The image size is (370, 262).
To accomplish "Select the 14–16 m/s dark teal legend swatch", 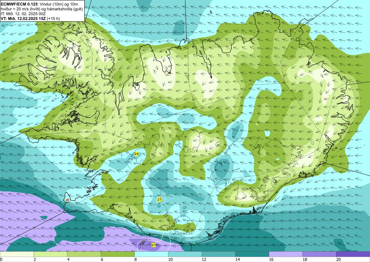I will click(x=252, y=254).
